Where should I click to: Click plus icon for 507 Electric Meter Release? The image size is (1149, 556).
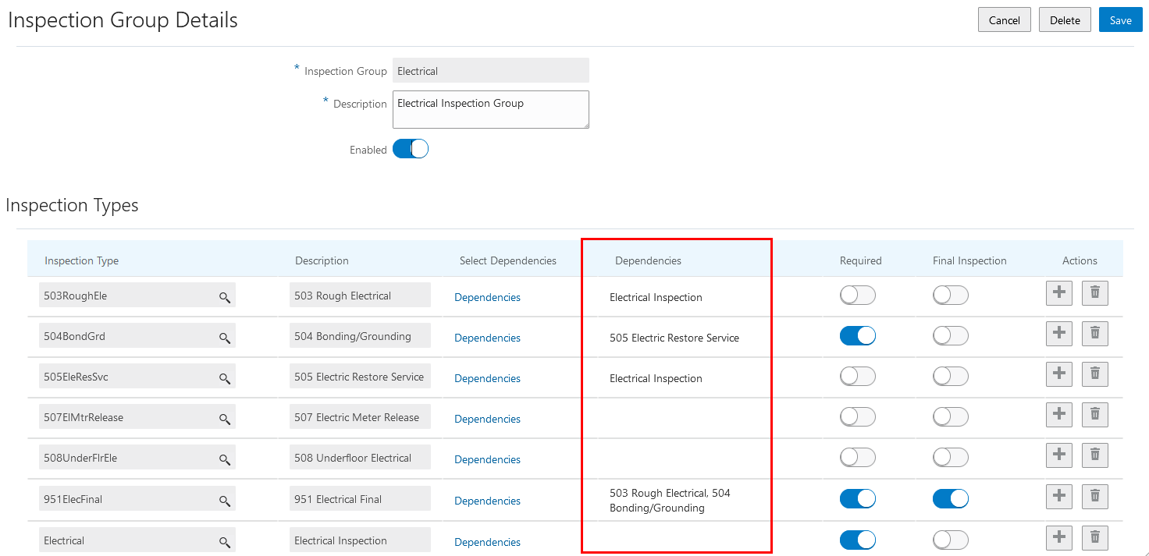coord(1058,414)
